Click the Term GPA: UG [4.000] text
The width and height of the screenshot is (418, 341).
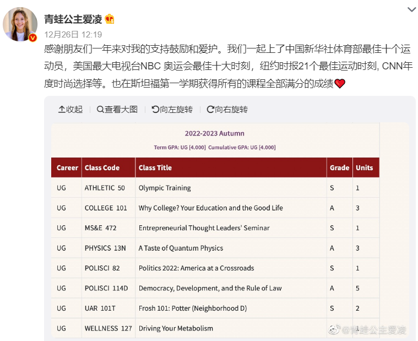coord(180,148)
